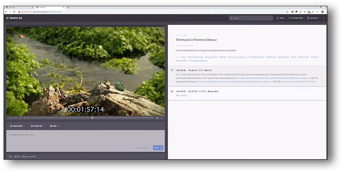This screenshot has width=342, height=172.
Task: Open the Bild category dropdown
Action: point(55,126)
